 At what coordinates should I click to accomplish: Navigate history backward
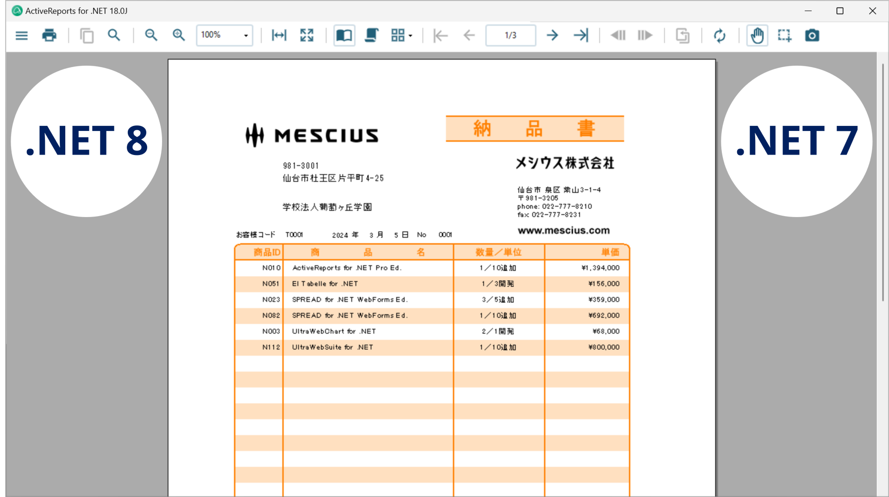coord(618,35)
